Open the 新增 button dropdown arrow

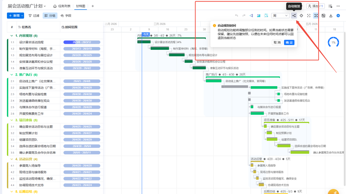click(x=22, y=16)
